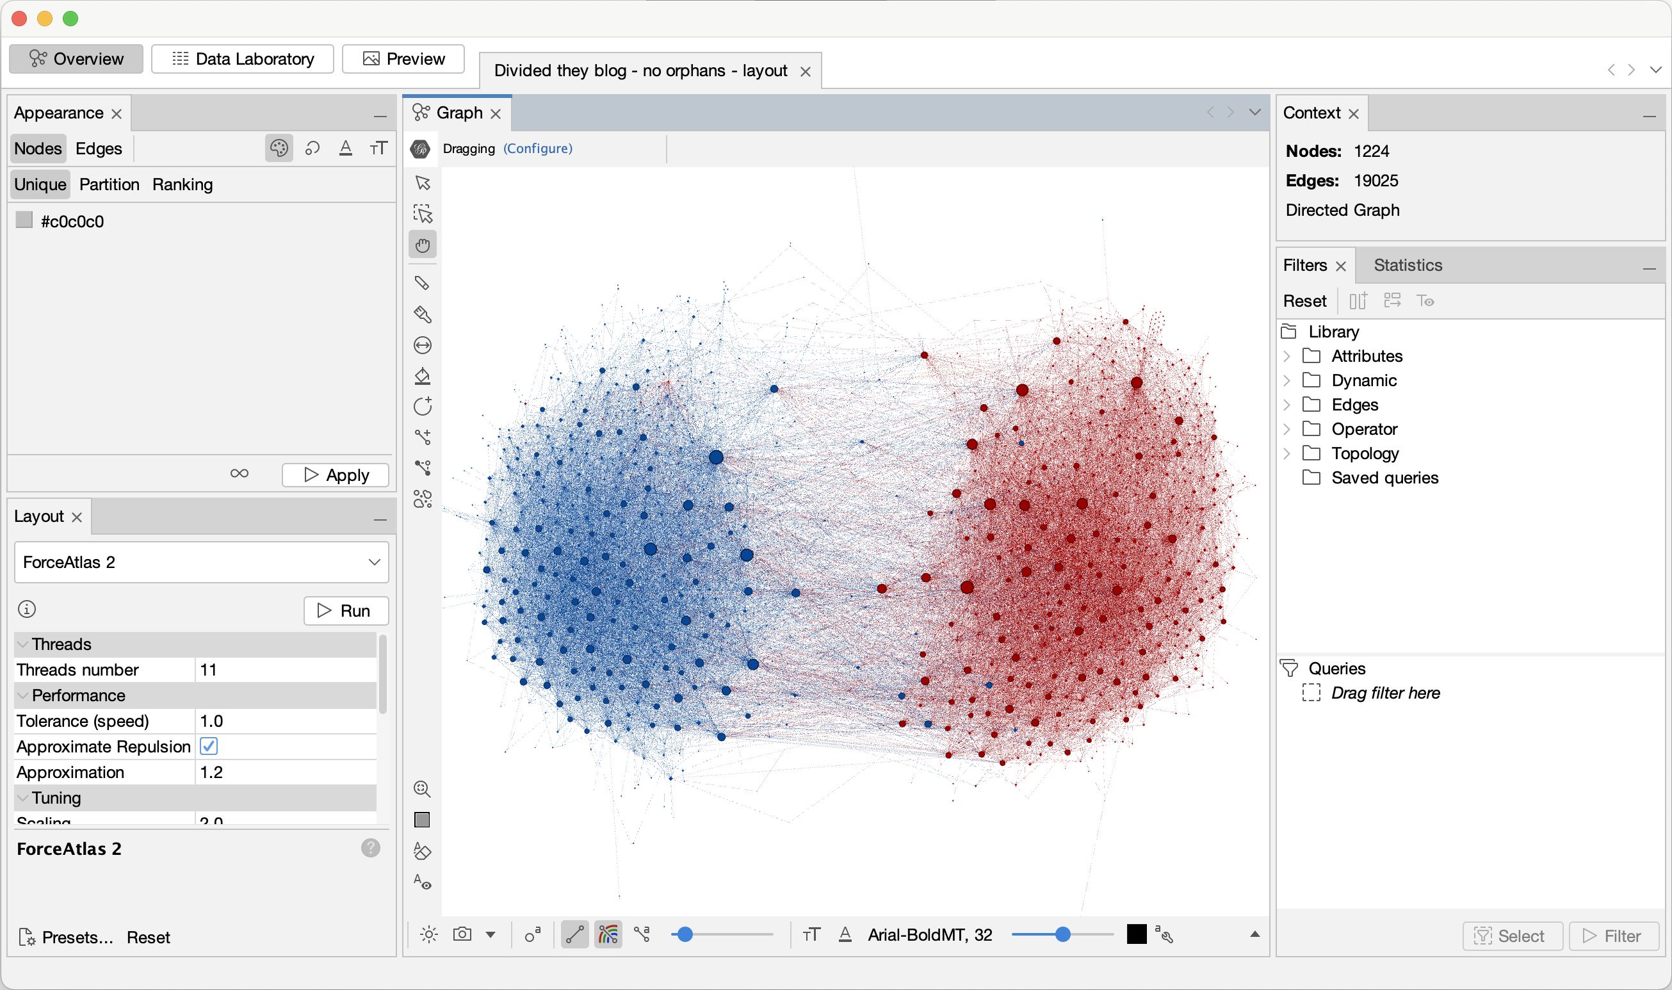Image resolution: width=1672 pixels, height=990 pixels.
Task: Open the Statistics tab
Action: coord(1408,265)
